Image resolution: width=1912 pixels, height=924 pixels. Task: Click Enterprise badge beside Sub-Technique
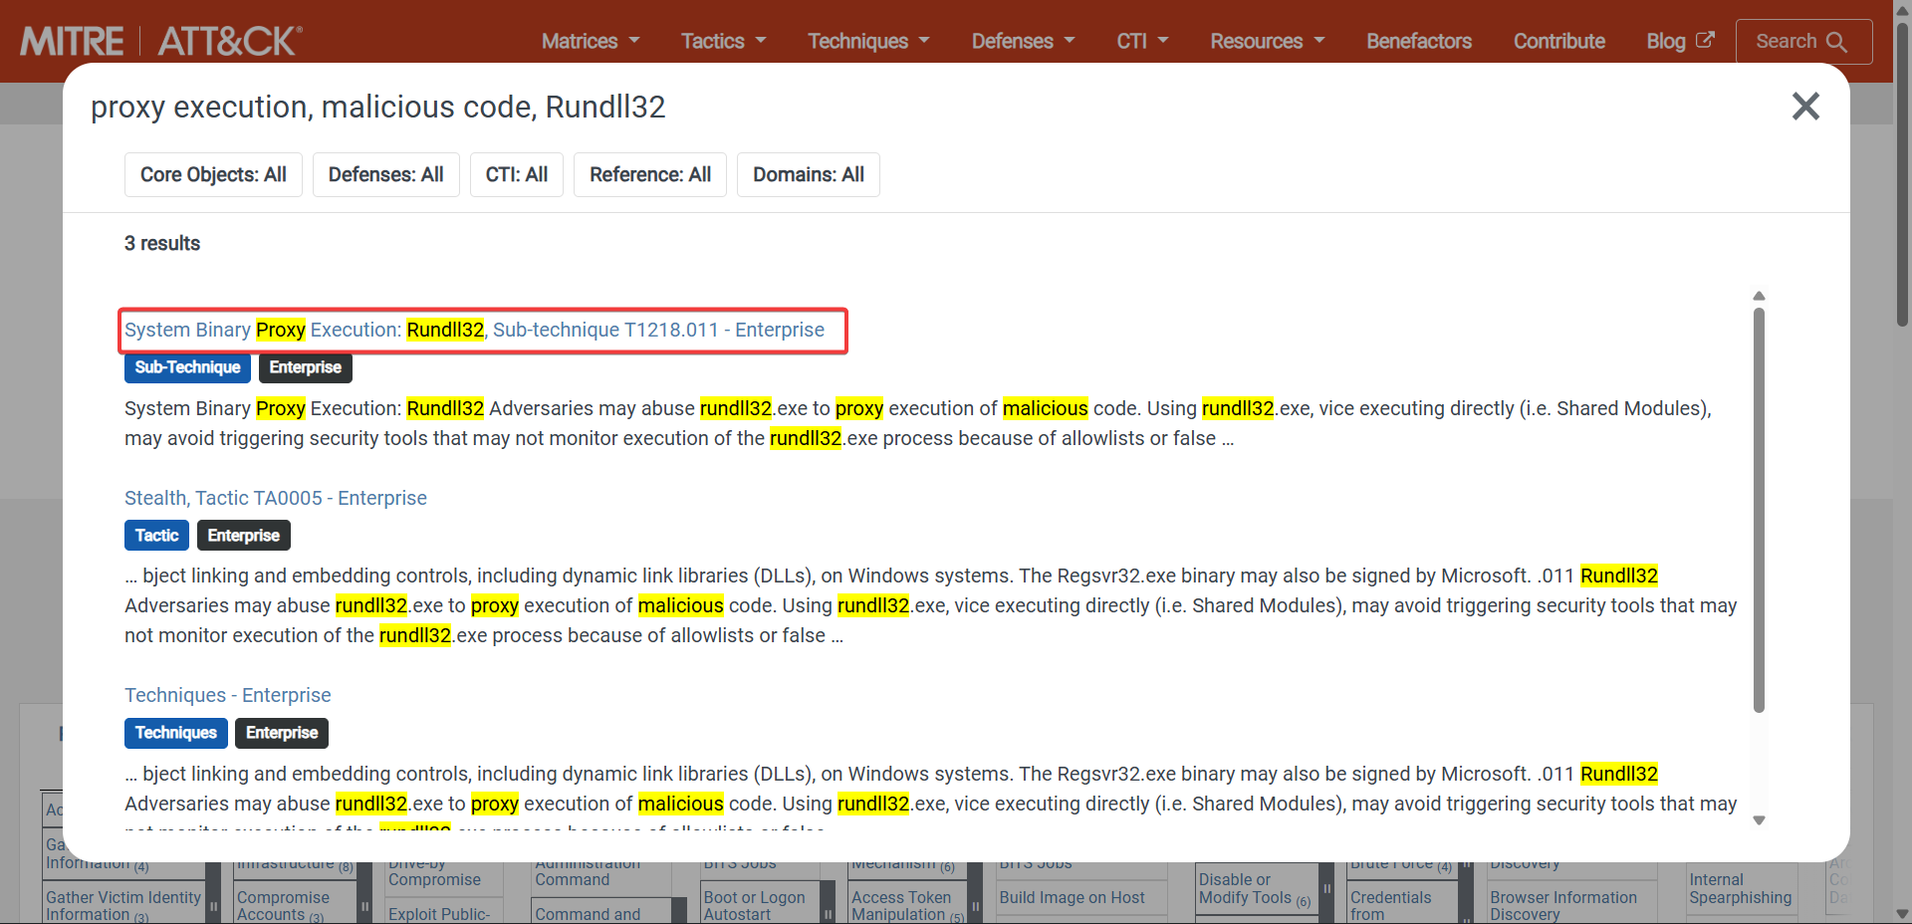pos(306,367)
